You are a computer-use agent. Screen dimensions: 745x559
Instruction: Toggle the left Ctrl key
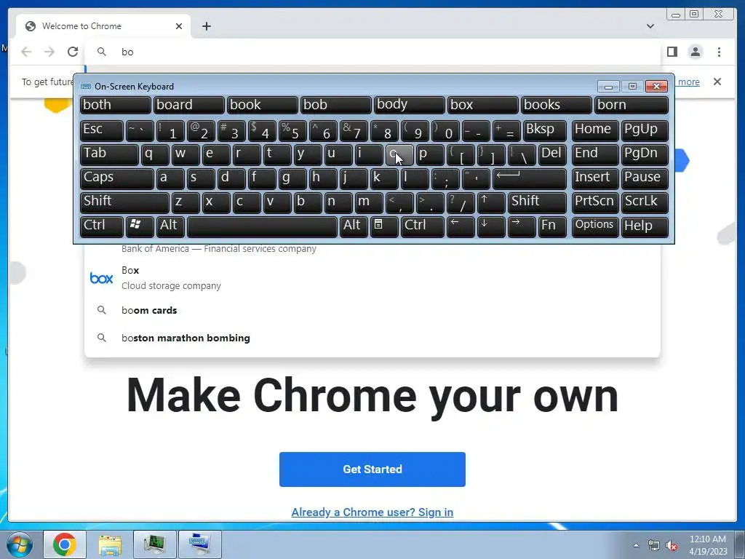pyautogui.click(x=102, y=227)
